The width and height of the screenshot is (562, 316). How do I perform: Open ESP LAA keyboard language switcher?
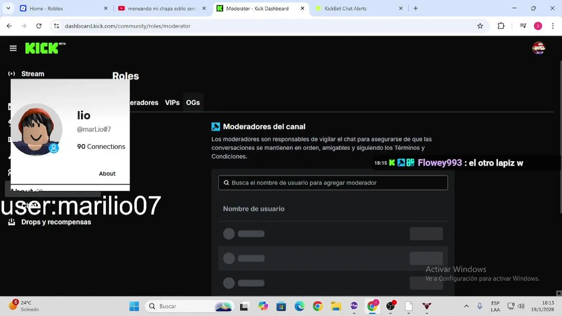495,306
